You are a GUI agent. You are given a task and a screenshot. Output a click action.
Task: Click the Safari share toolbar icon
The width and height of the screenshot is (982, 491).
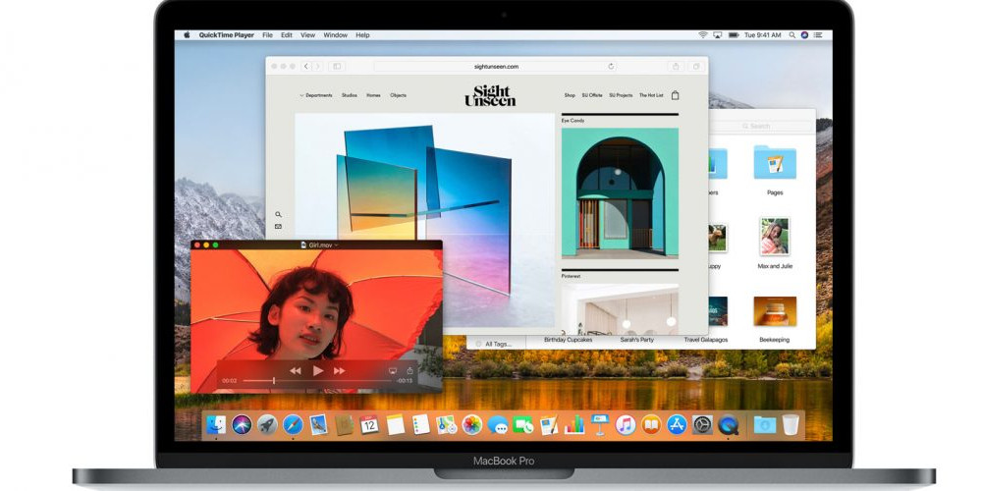(676, 67)
